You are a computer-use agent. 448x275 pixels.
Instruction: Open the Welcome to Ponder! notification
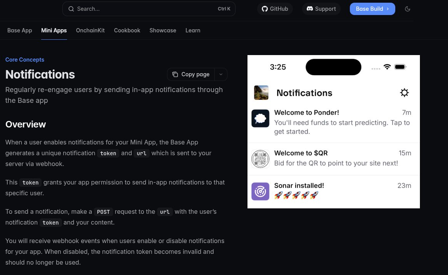[x=333, y=122]
